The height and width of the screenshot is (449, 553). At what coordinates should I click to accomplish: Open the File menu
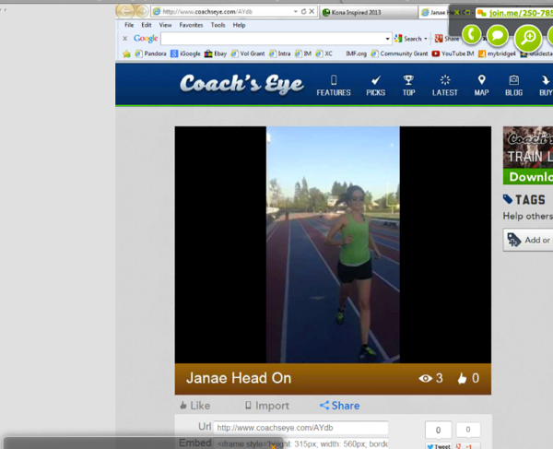(129, 25)
